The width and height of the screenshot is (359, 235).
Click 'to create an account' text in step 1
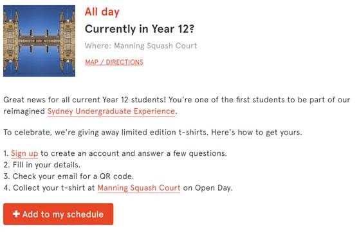pos(80,153)
